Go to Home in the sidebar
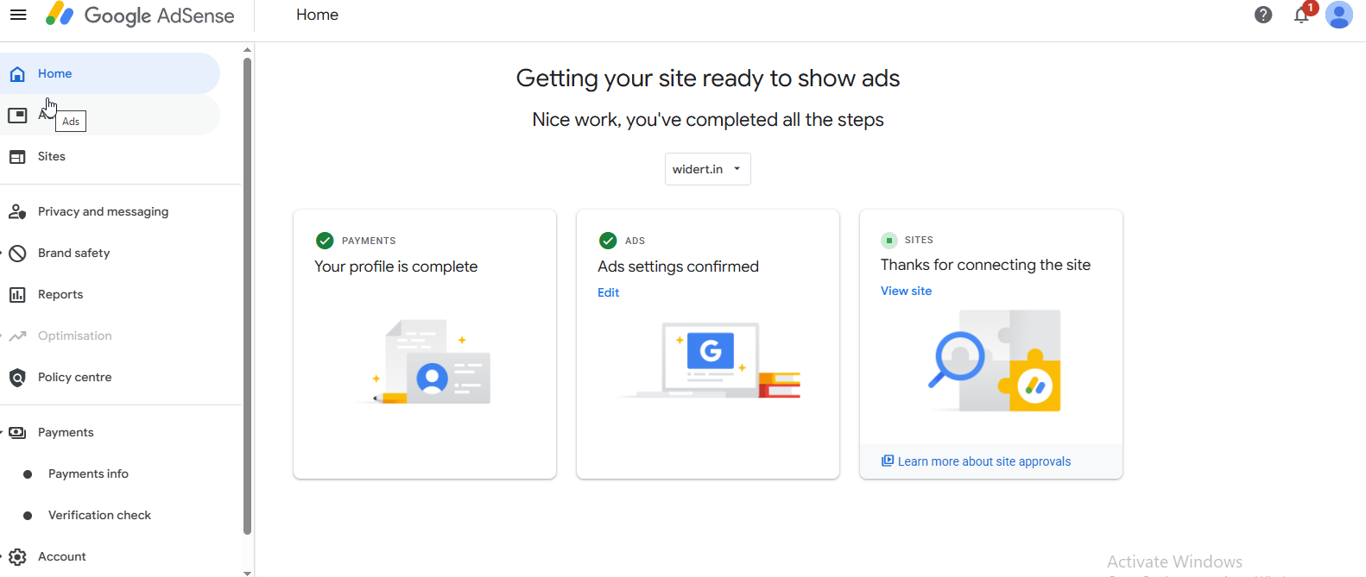 (110, 73)
